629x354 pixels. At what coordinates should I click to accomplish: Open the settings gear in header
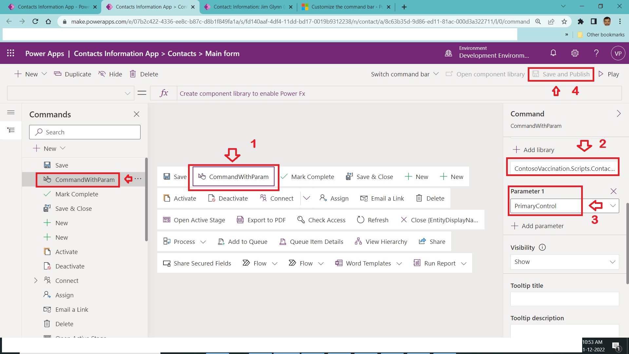[575, 53]
